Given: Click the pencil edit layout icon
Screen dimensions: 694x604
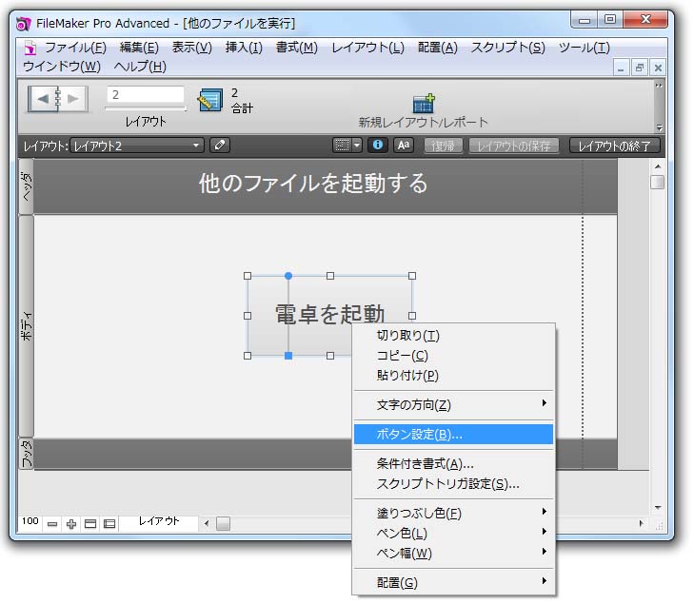Looking at the screenshot, I should (x=220, y=145).
